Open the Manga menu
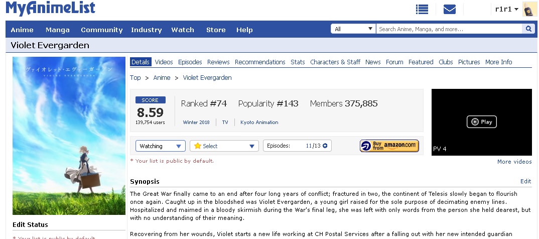Viewport: 539px width, 239px height. [57, 30]
